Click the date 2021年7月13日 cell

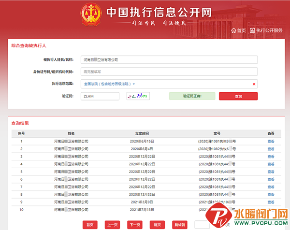pyautogui.click(x=142, y=210)
